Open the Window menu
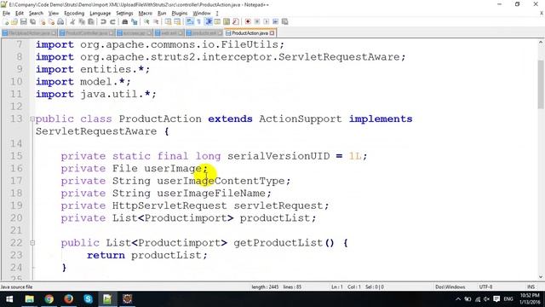This screenshot has height=307, width=545. (x=202, y=14)
